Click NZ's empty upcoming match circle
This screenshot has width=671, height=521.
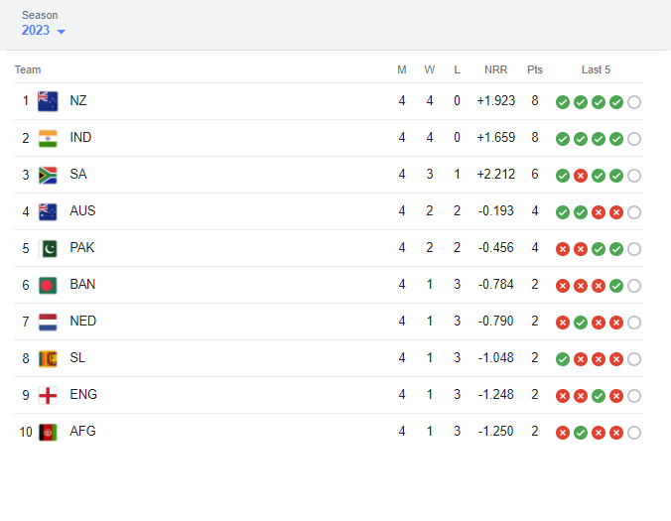coord(634,102)
